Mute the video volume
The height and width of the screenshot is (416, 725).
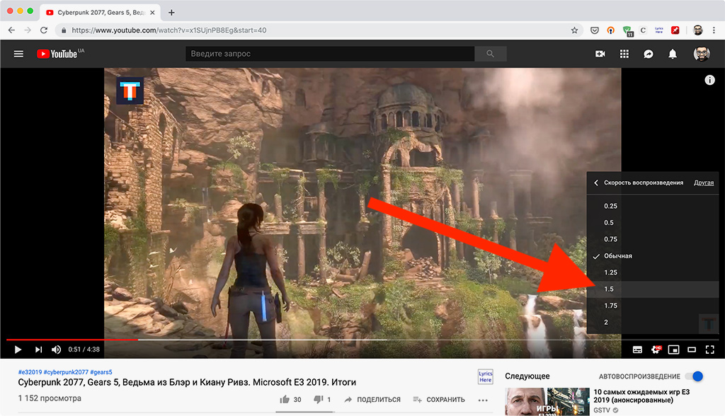(56, 349)
